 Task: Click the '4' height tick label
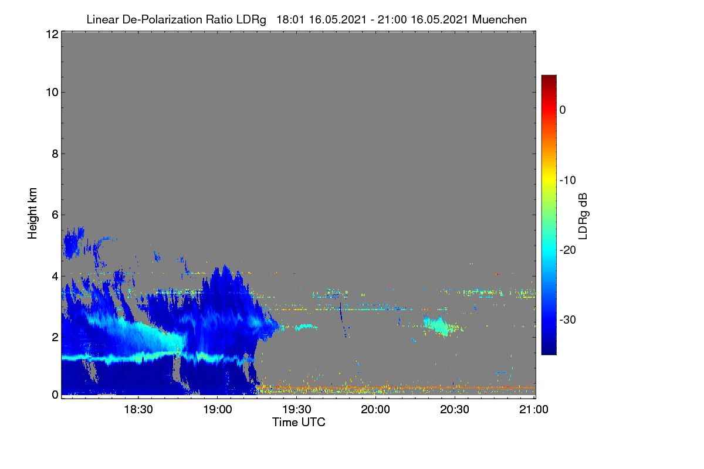click(54, 276)
